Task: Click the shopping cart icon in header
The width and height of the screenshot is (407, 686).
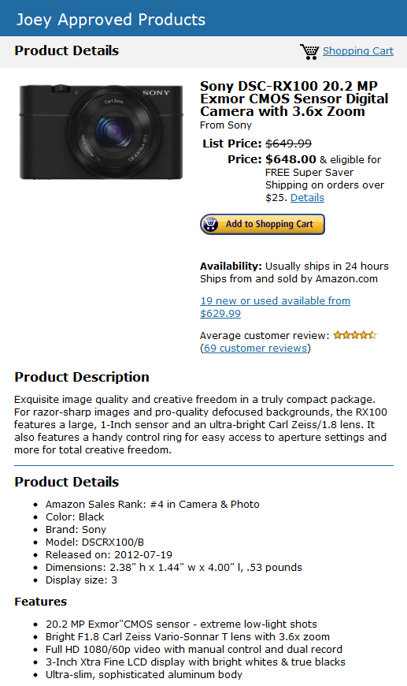Action: coord(309,51)
